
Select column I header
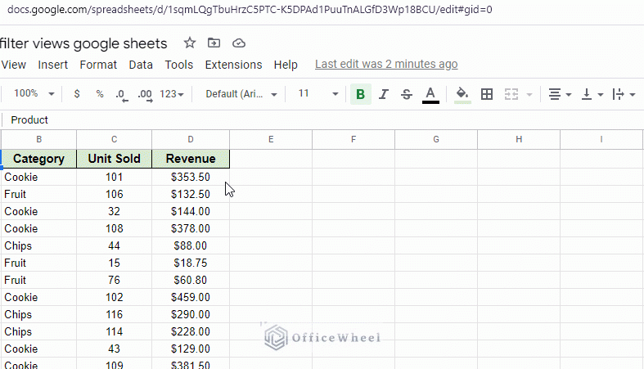[601, 140]
